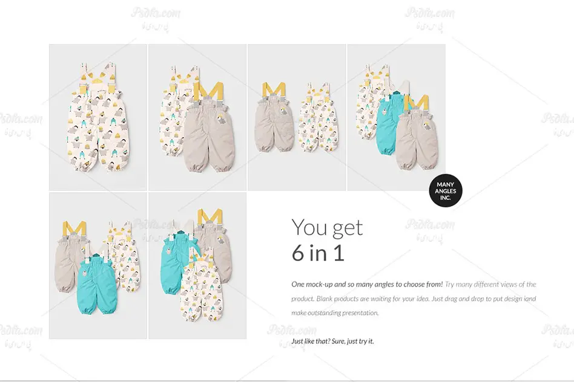Image resolution: width=574 pixels, height=382 pixels.
Task: Click the 'make outstanding presentation.' line
Action: tap(335, 313)
